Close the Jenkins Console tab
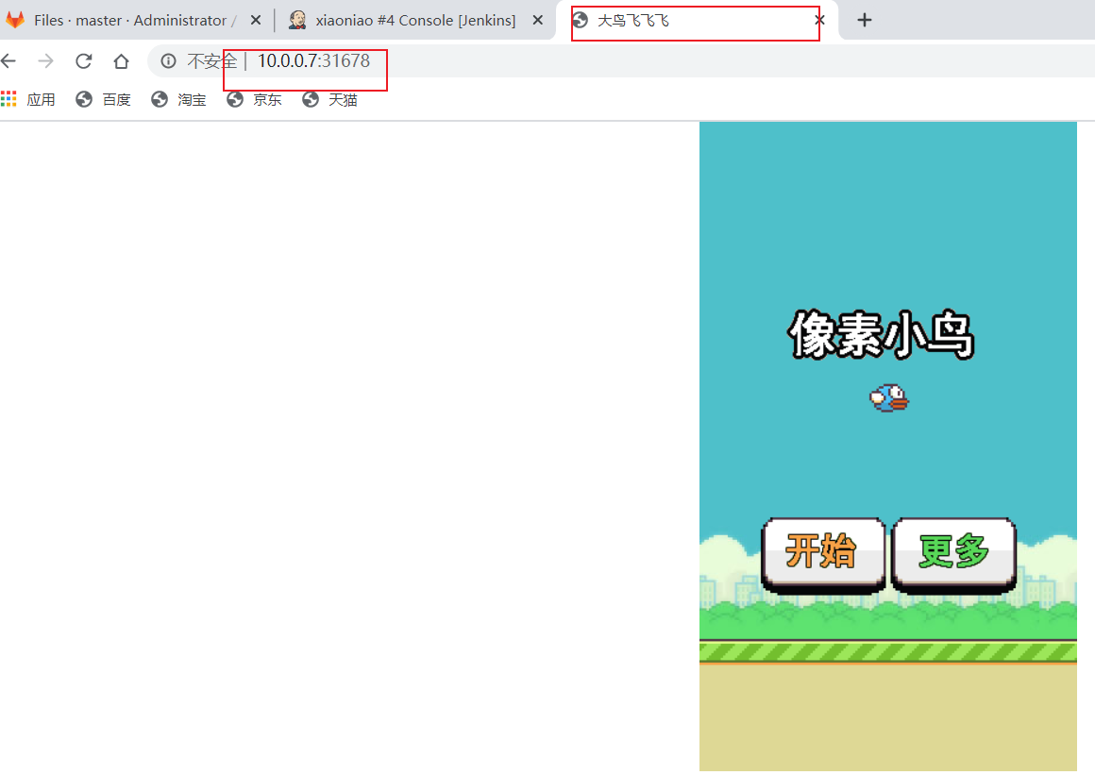 [538, 20]
